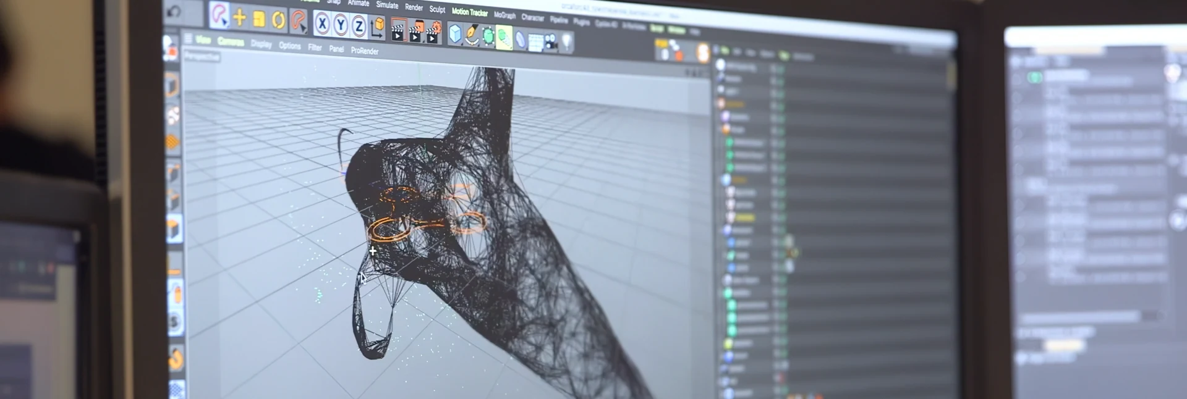Open Render to Picture Viewer dropdown
This screenshot has height=399, width=1187.
click(416, 31)
